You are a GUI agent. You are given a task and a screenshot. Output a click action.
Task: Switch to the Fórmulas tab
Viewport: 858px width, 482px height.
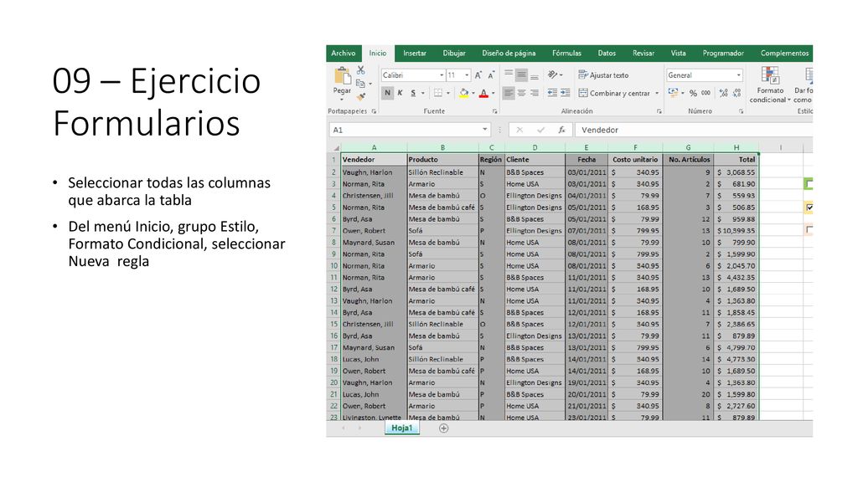tap(566, 54)
